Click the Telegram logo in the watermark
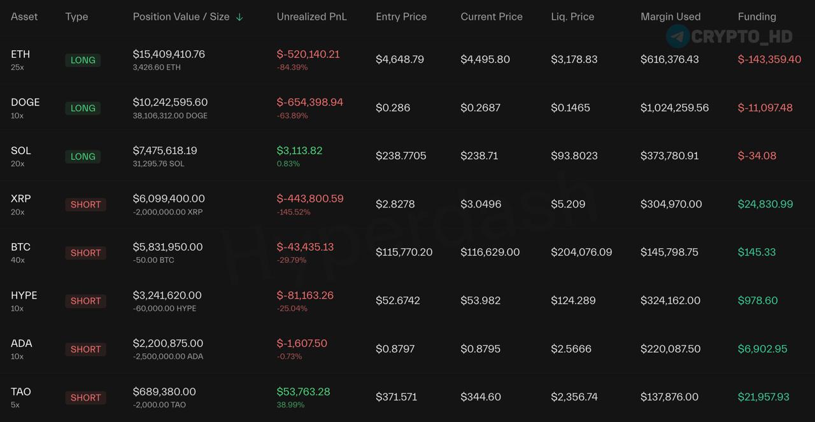815x422 pixels. (x=677, y=36)
